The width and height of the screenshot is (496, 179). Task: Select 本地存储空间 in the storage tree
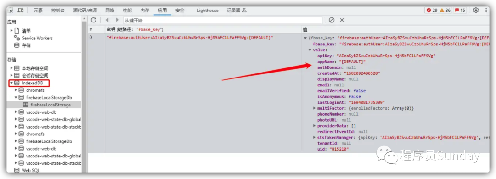click(35, 68)
